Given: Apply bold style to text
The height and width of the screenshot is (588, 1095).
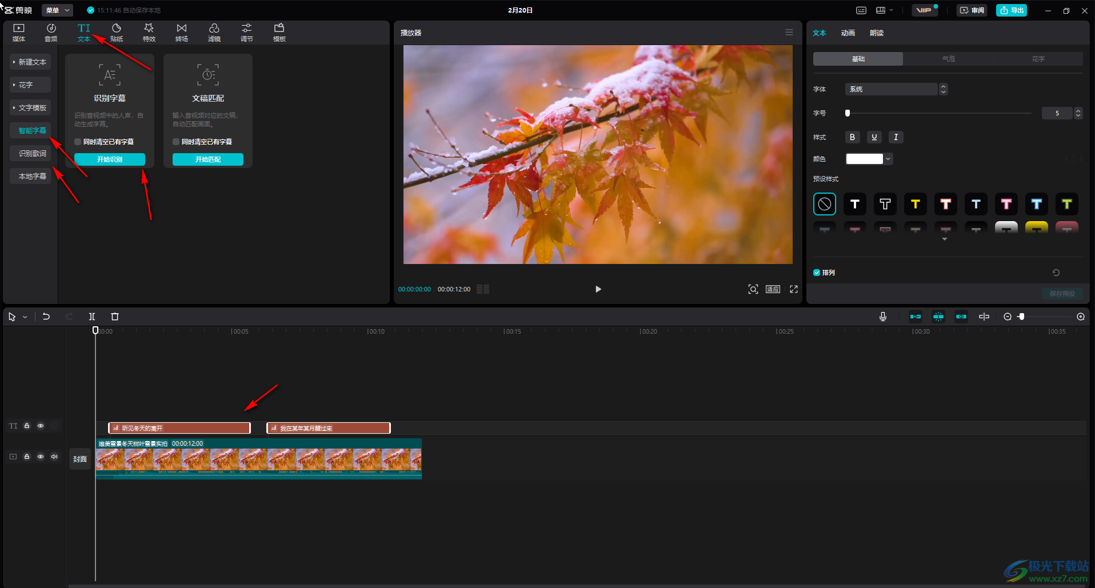Looking at the screenshot, I should click(x=852, y=137).
